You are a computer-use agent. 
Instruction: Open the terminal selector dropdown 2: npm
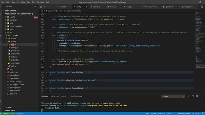pos(173,96)
